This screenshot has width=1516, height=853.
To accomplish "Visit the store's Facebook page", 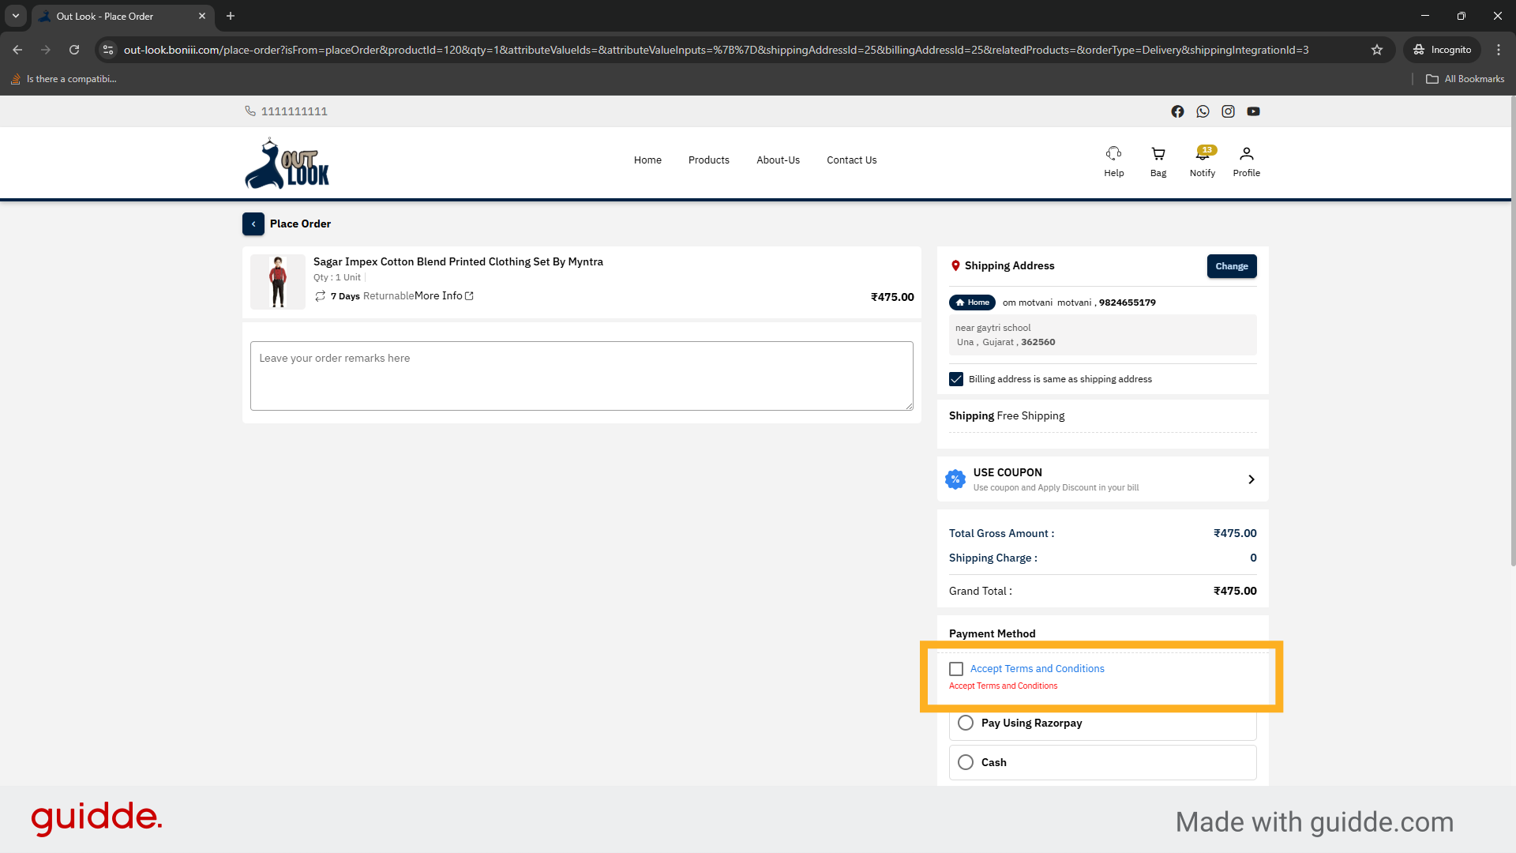I will pyautogui.click(x=1177, y=111).
